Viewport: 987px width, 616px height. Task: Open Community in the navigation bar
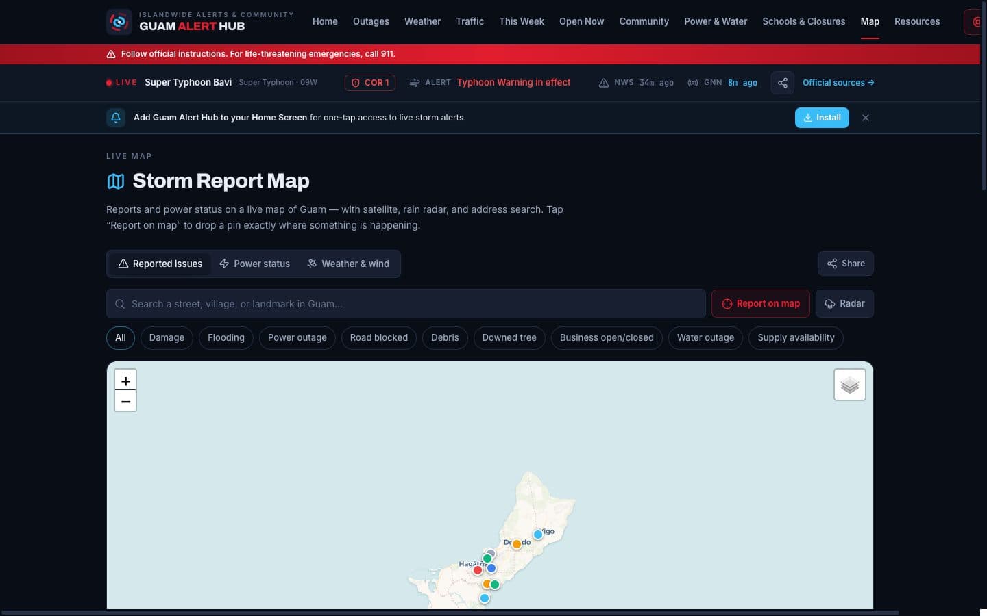[x=644, y=22]
